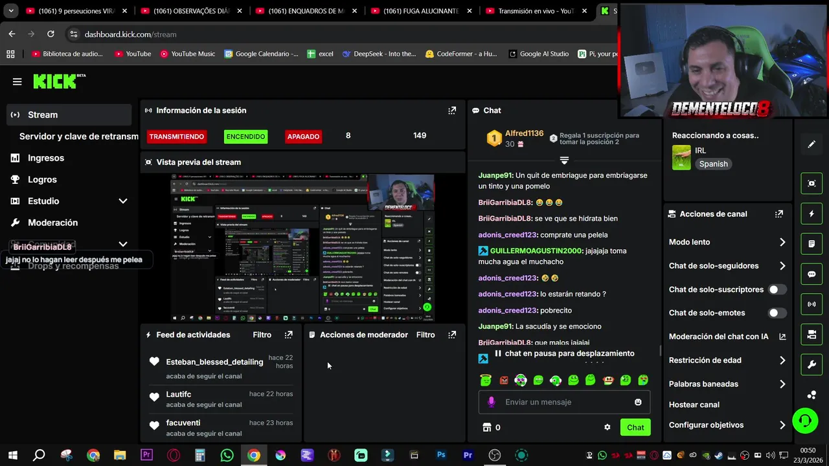Click the chat panel scrollbar
The width and height of the screenshot is (829, 466).
[661, 350]
